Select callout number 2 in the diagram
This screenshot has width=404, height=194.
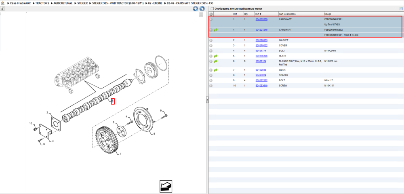[47, 113]
